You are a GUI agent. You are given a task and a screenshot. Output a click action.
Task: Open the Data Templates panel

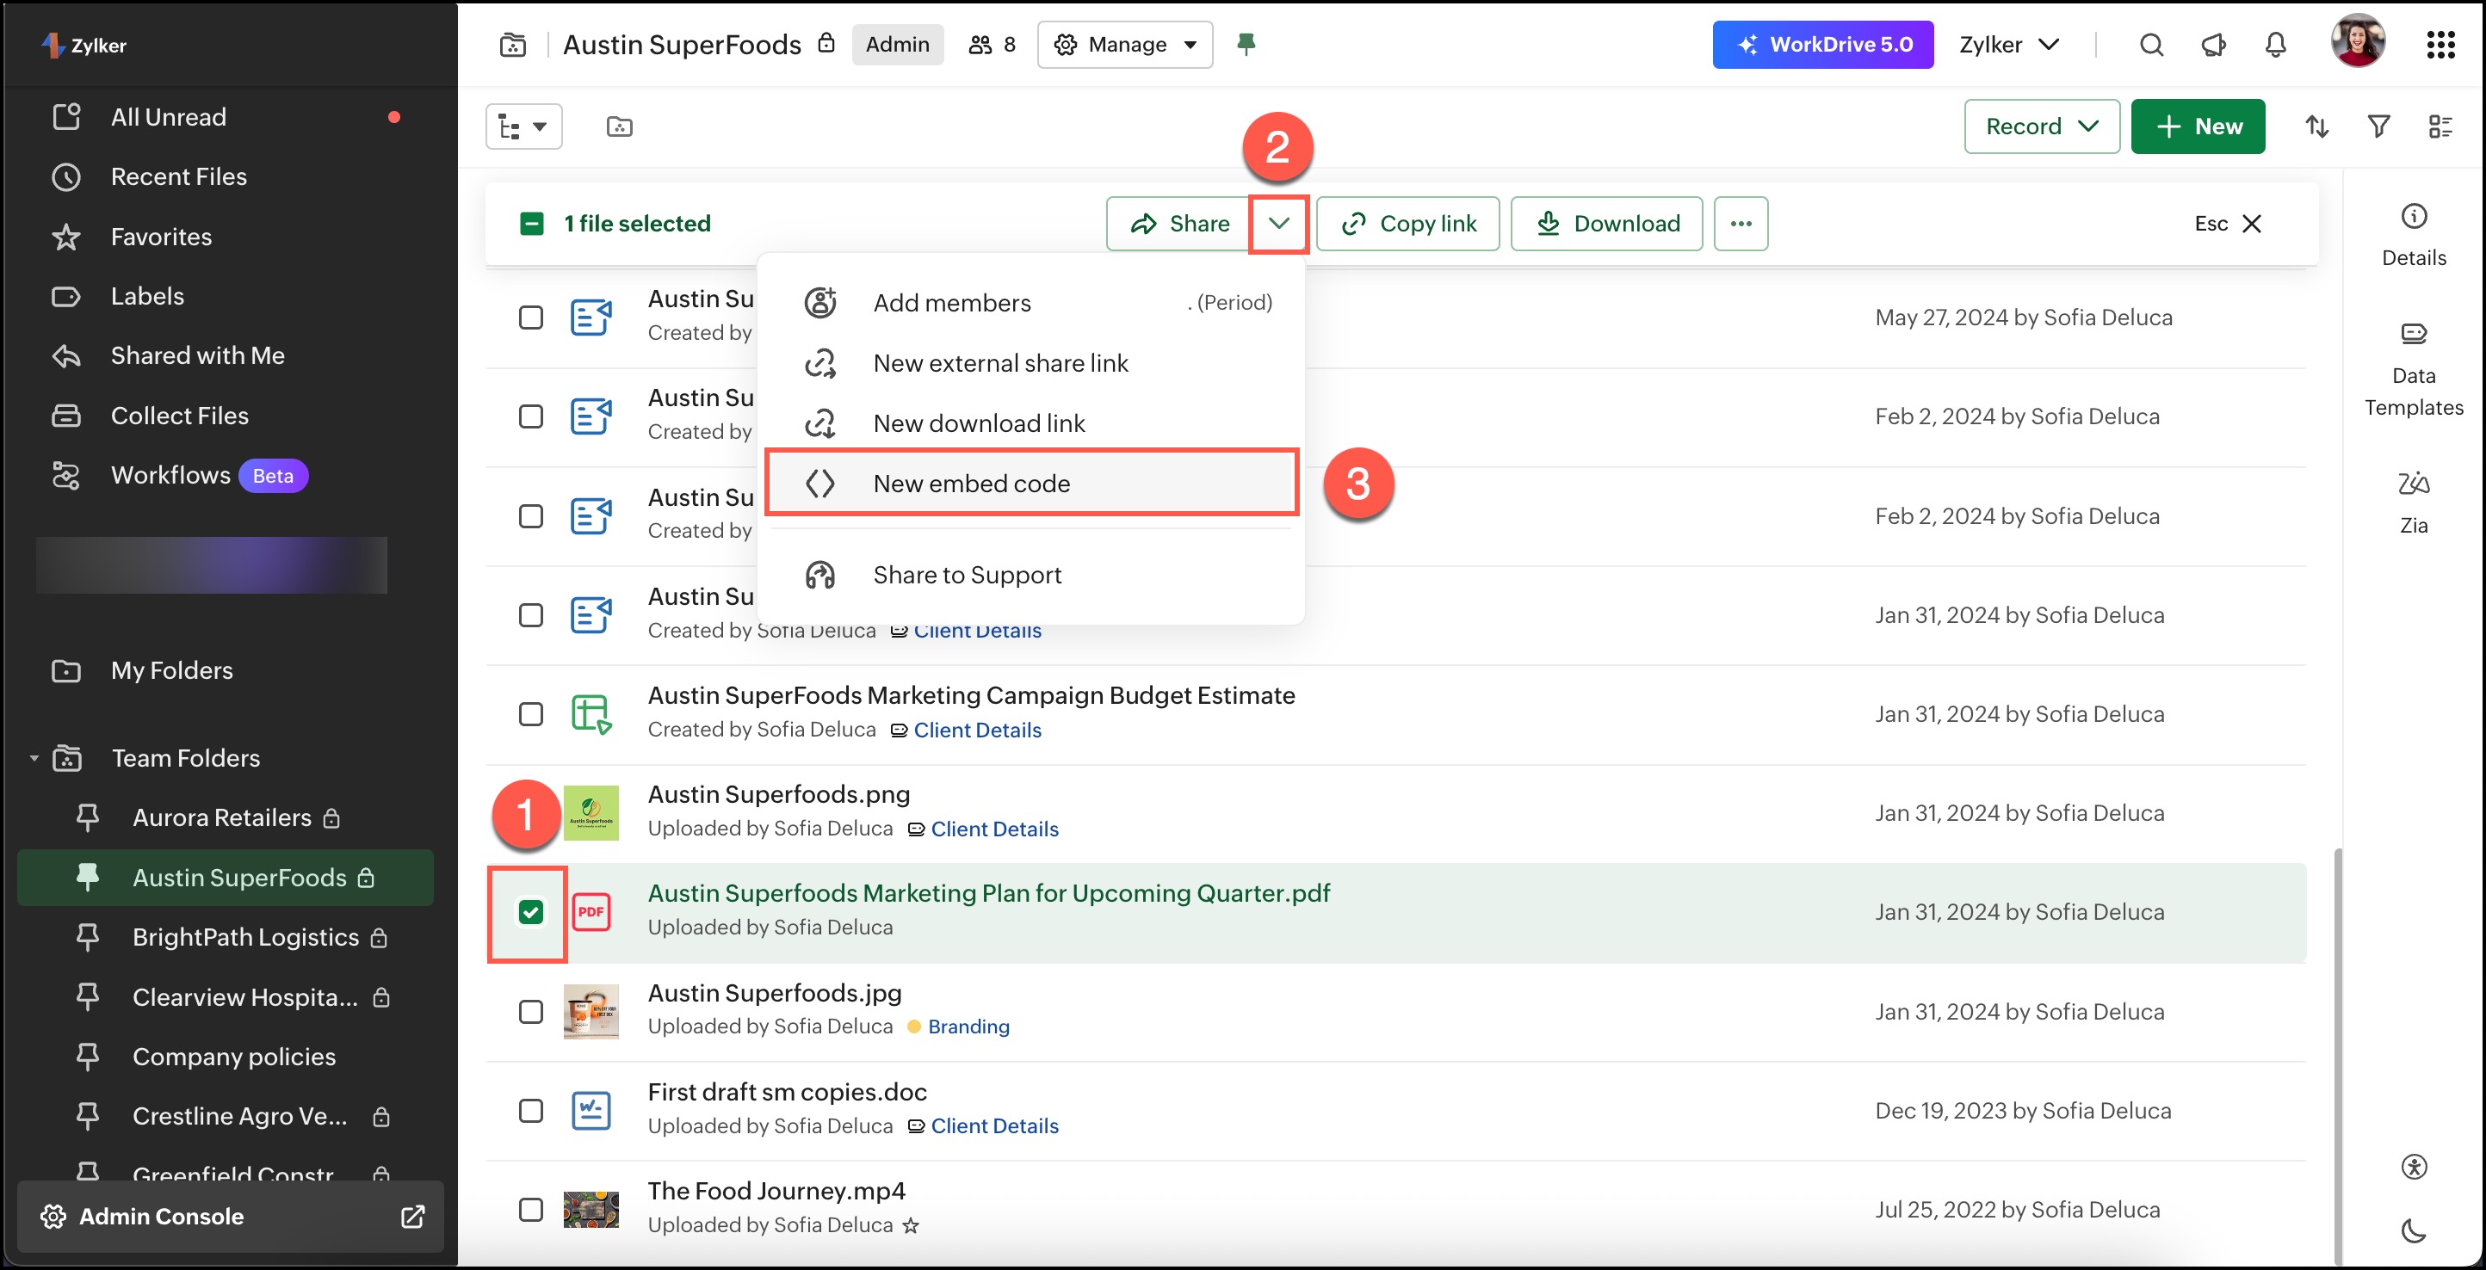coord(2414,369)
